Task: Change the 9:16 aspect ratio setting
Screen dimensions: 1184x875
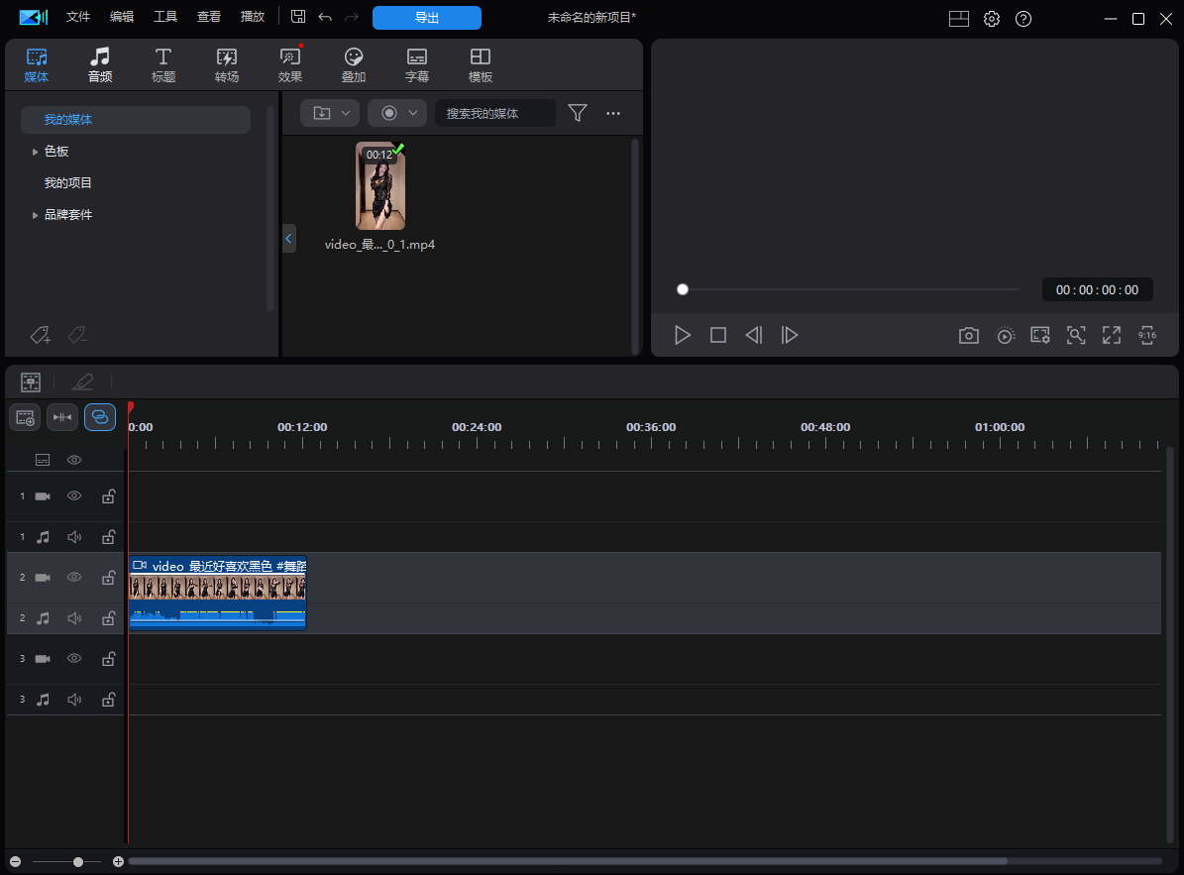Action: (1147, 335)
